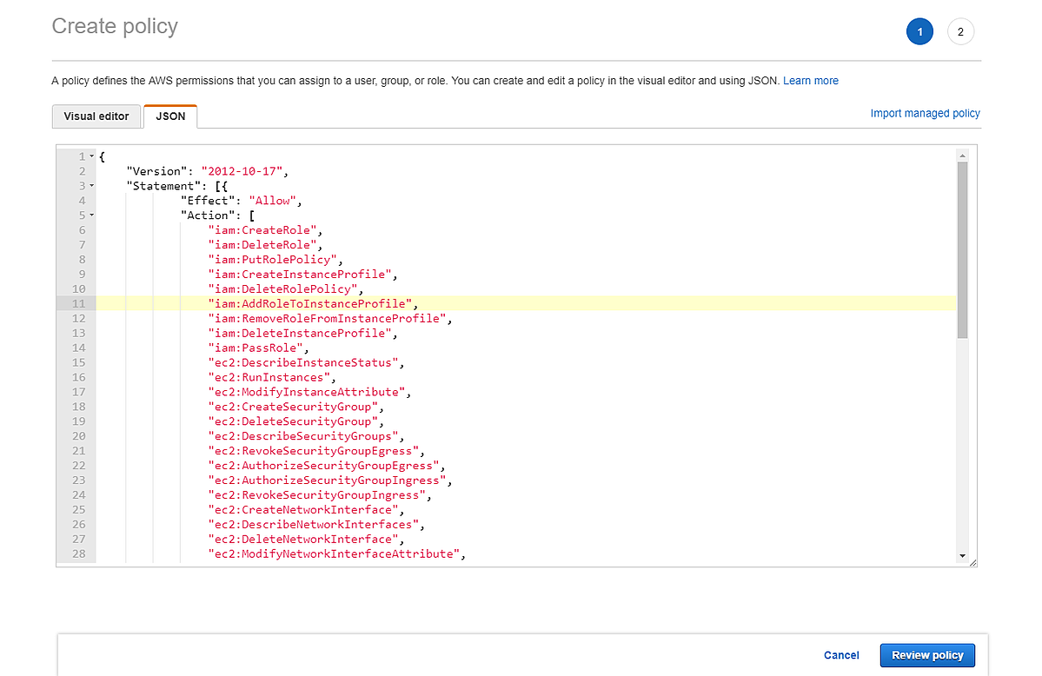
Task: Collapse the Statement block fold arrow
Action: pos(91,186)
